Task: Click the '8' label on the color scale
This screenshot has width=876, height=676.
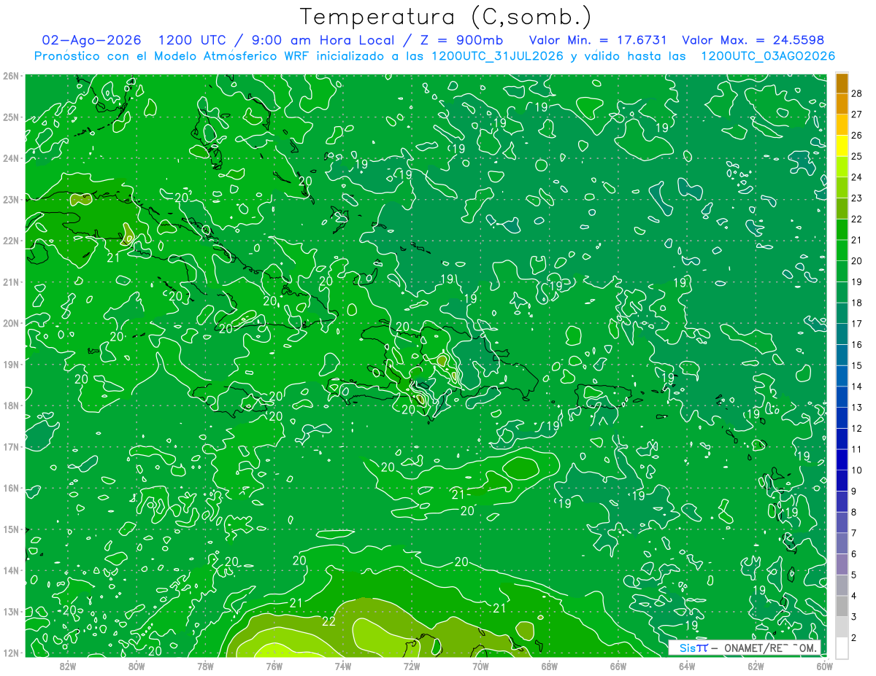Action: coord(853,512)
